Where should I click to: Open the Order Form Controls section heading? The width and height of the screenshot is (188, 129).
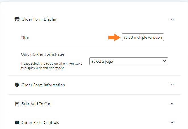[x=40, y=122]
